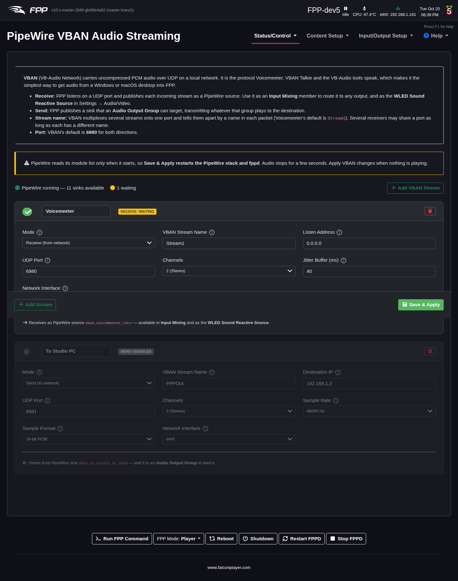Edit the Stream1 VBAN name field
Viewport: 458px width, 581px height.
click(229, 243)
